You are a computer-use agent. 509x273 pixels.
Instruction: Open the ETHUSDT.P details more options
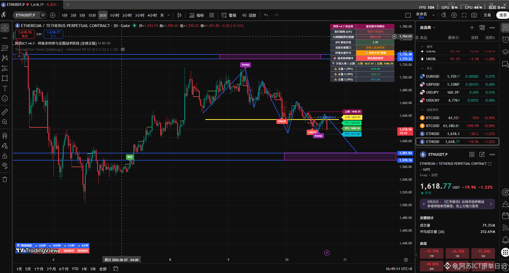point(492,154)
